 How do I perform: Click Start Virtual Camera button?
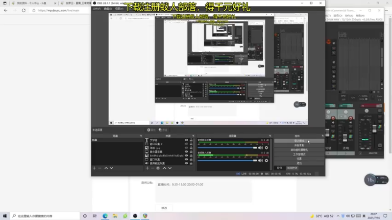coord(299,150)
